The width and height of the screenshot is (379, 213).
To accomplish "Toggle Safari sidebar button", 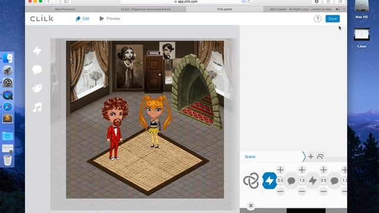I will [x=66, y=2].
